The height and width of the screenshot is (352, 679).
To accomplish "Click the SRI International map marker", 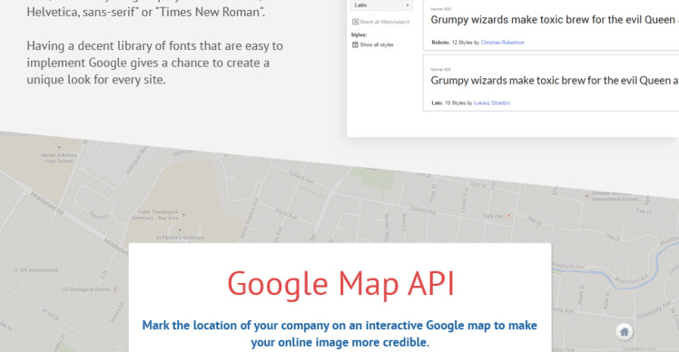I will [x=16, y=269].
